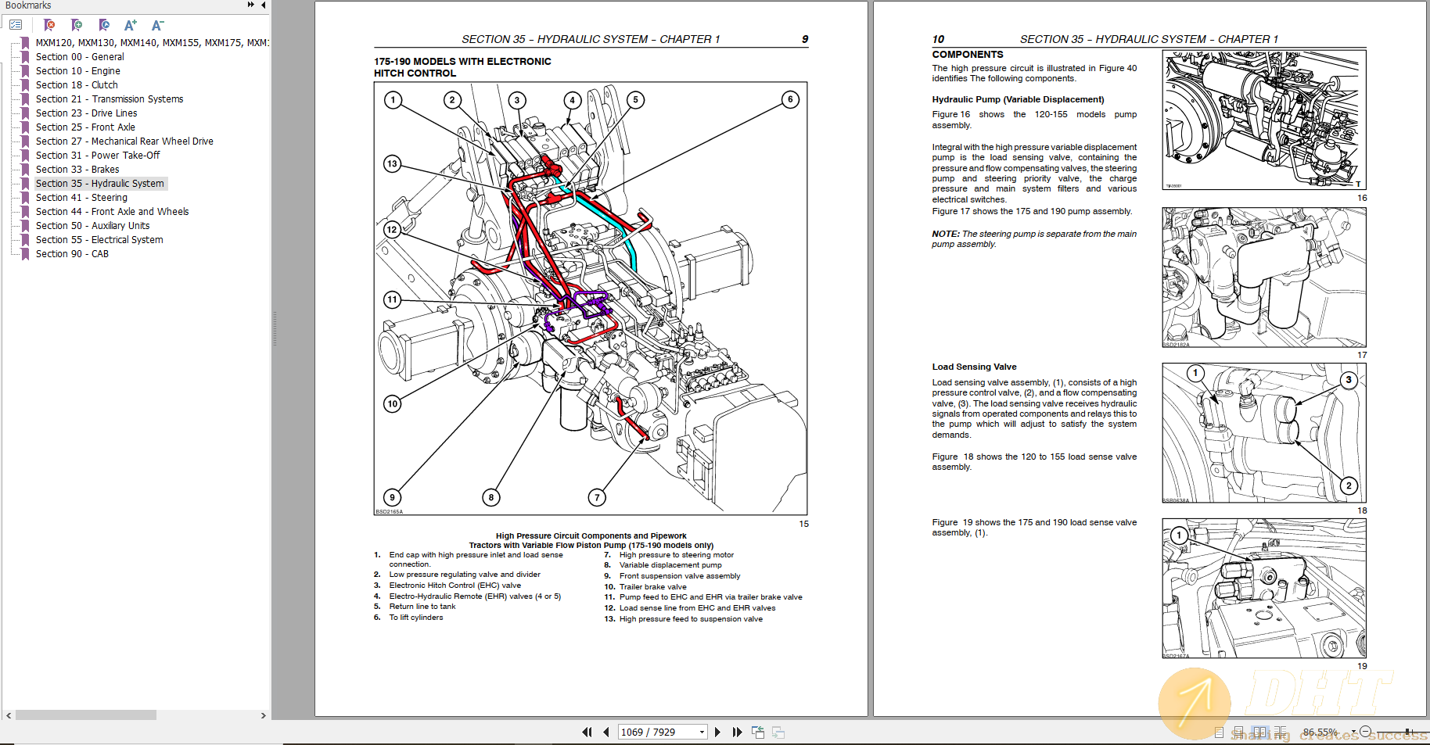Open the zoom percentage dropdown
Screen dimensions: 1430x745
(x=1355, y=732)
